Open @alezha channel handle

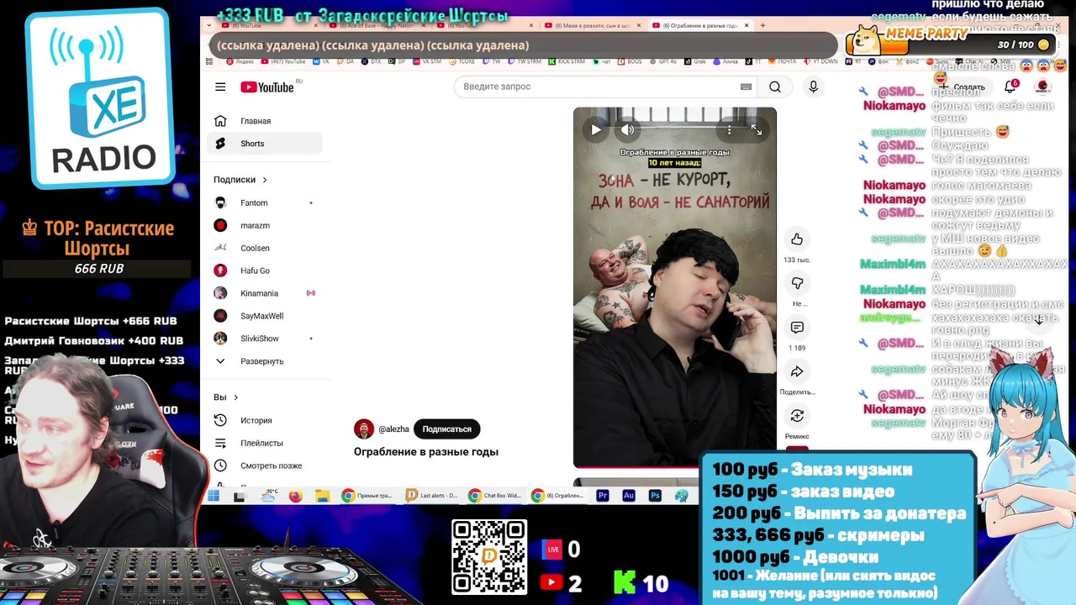393,429
